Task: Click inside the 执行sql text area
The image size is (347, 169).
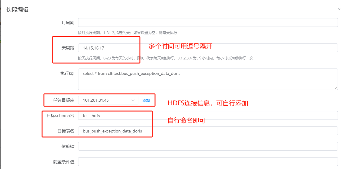Action: click(208, 79)
